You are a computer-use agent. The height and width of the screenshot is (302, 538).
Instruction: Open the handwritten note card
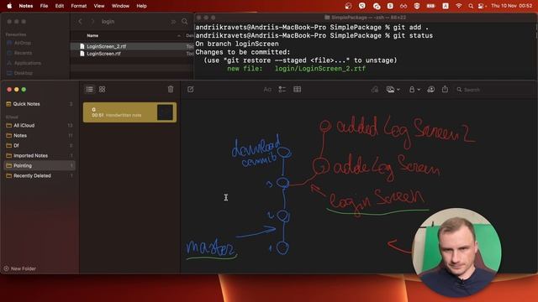point(129,112)
